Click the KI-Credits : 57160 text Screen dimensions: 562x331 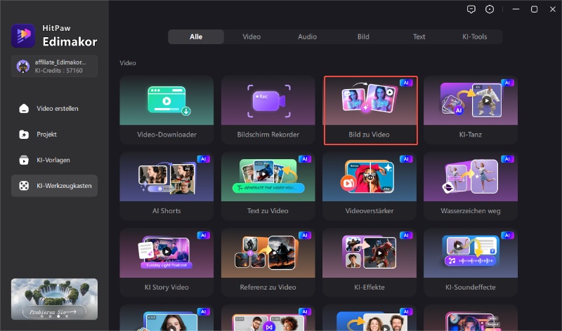[59, 71]
